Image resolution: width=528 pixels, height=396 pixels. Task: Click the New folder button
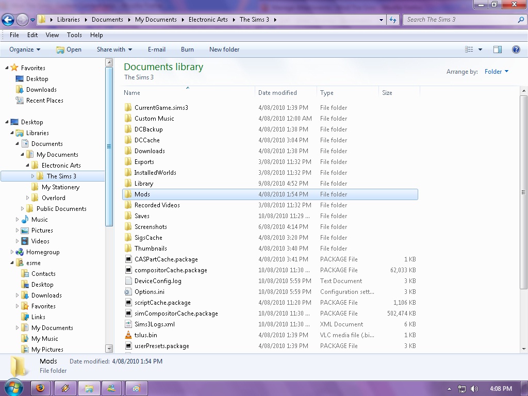tap(224, 49)
